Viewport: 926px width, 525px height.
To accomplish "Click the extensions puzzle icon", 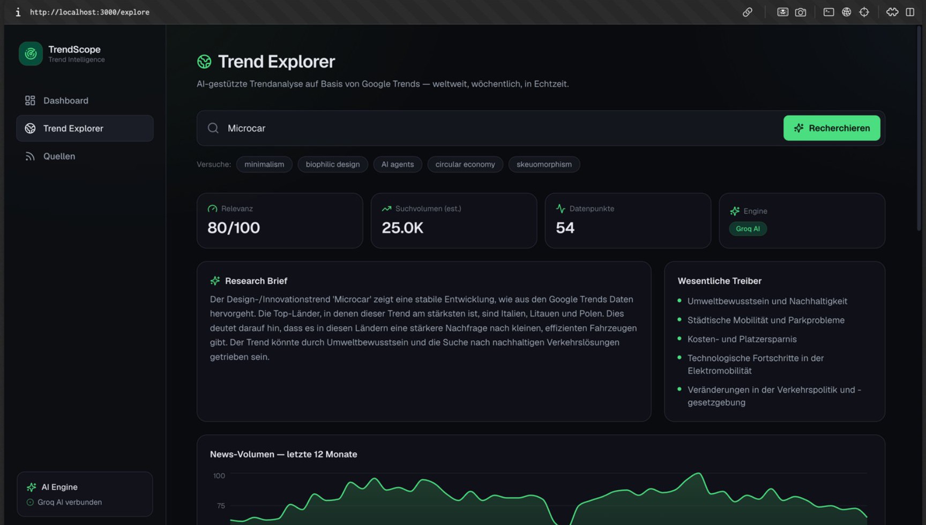I will click(x=892, y=12).
